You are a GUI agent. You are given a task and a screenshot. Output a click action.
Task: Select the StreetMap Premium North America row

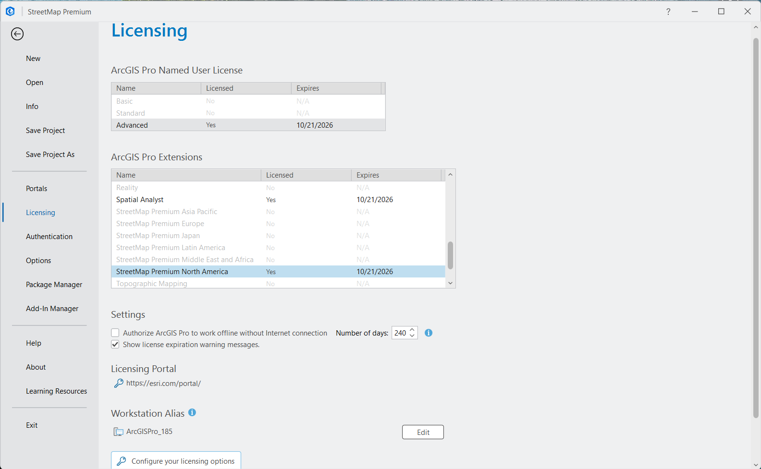tap(278, 272)
